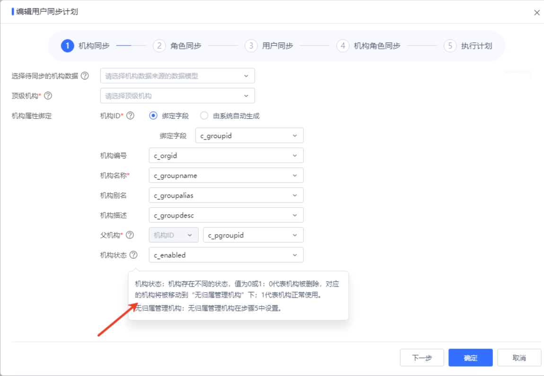This screenshot has height=376, width=544.
Task: Go to step 4 机构角色同步
Action: click(x=369, y=46)
